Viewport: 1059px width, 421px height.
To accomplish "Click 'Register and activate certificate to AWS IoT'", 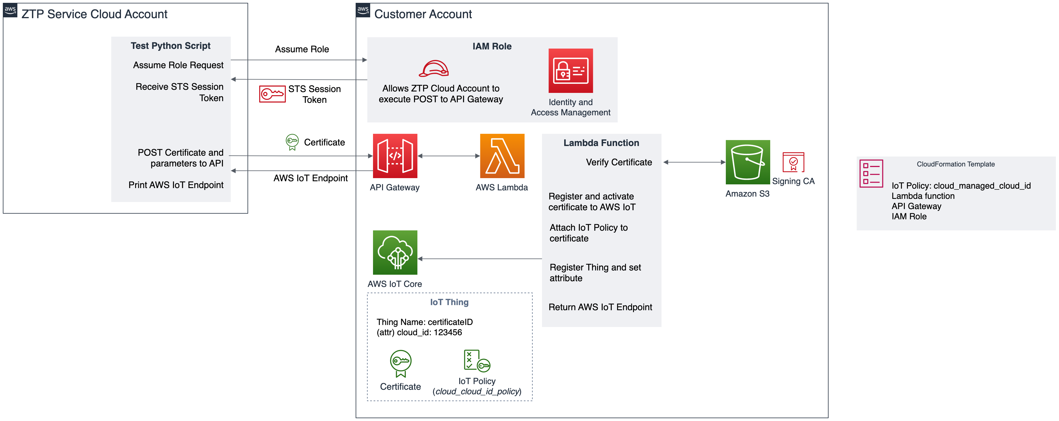I will (x=592, y=201).
